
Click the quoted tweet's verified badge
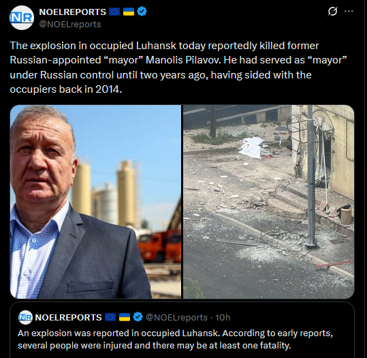point(138,317)
